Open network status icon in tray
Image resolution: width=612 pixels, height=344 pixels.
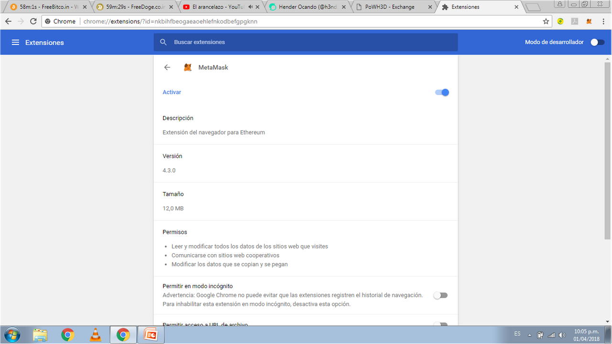click(x=551, y=334)
